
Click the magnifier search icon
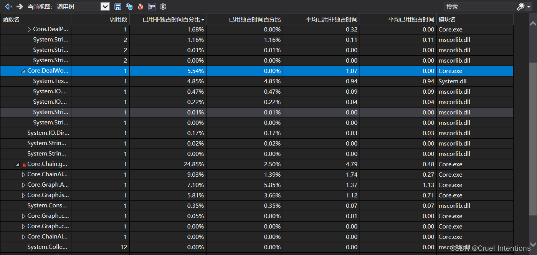pyautogui.click(x=520, y=7)
